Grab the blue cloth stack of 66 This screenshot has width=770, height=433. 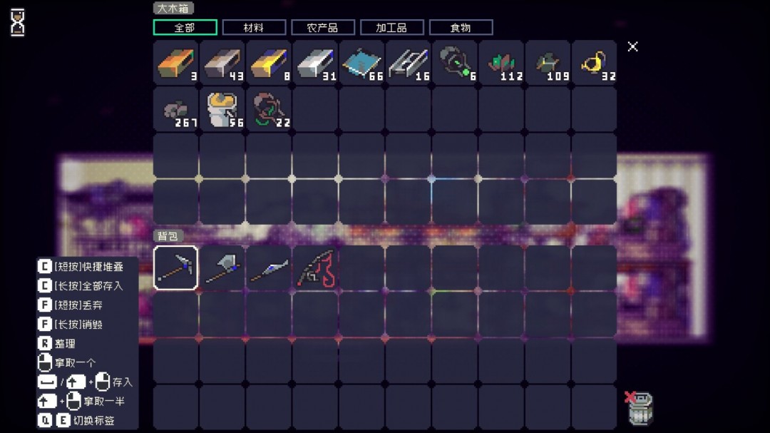(361, 63)
